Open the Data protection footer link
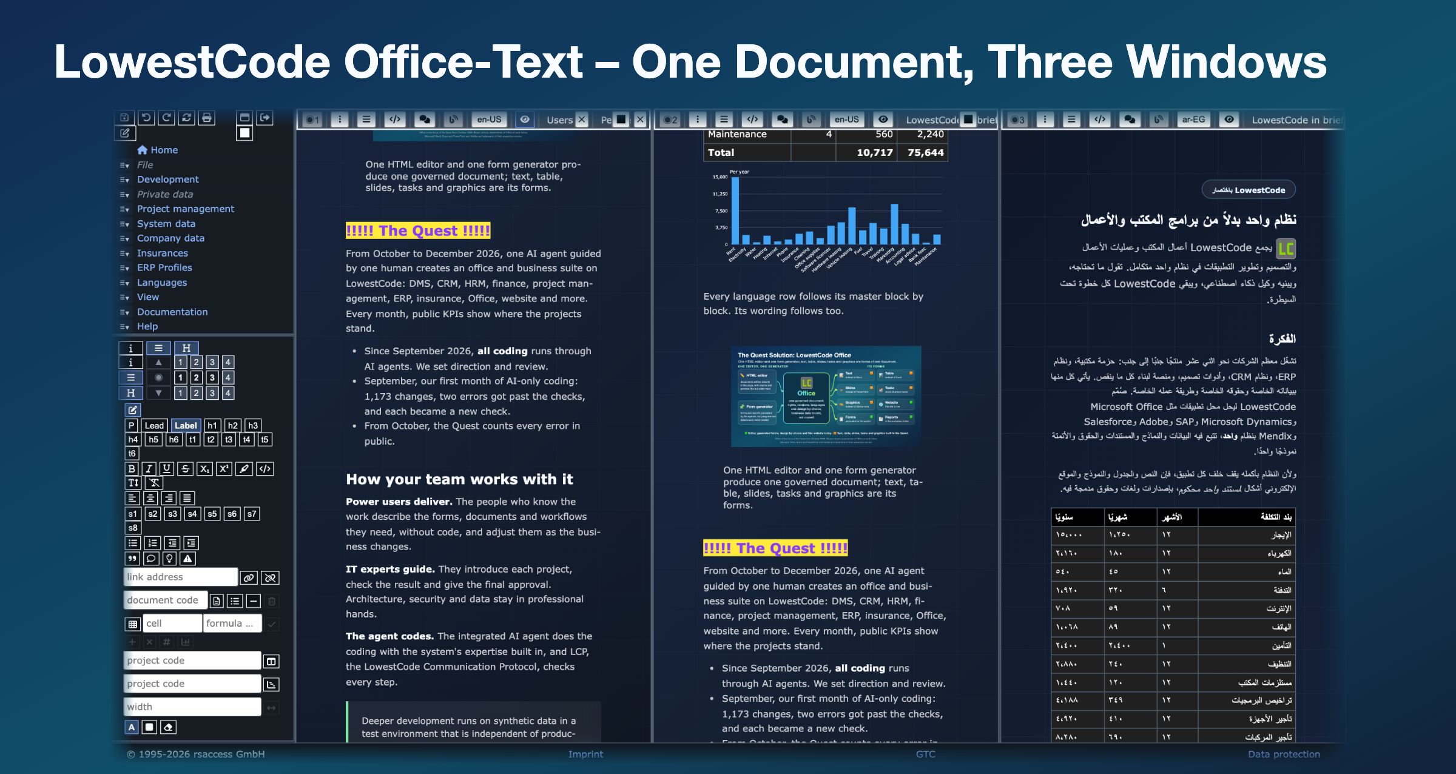This screenshot has height=774, width=1456. tap(1284, 754)
